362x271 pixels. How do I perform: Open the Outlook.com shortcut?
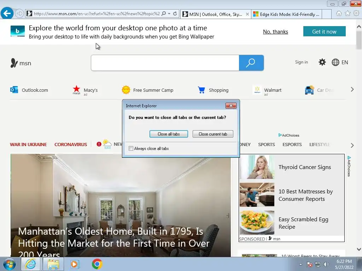click(x=29, y=90)
